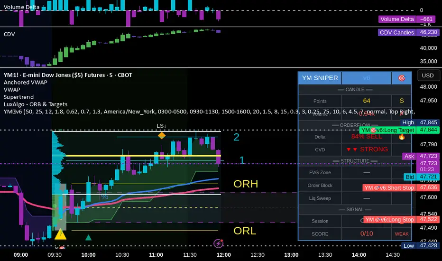Viewport: 442px width, 261px height.
Task: Click the 14:00 time axis label
Action: coord(359,255)
